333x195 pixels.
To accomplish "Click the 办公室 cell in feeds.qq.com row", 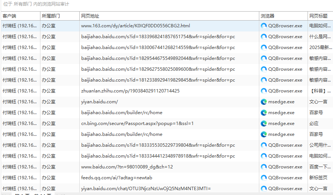I will point(48,178).
